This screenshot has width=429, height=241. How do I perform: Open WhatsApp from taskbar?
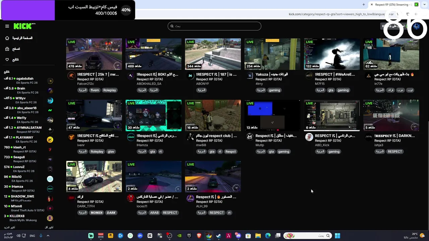130,236
